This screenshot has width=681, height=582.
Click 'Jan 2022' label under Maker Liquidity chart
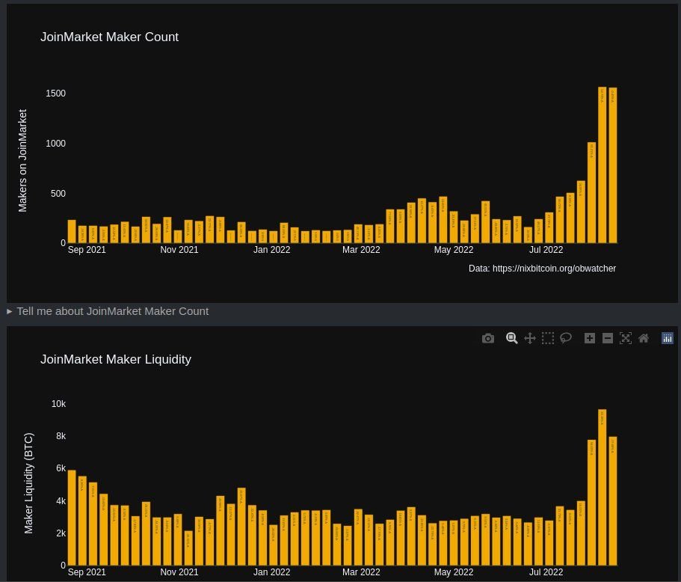[272, 572]
